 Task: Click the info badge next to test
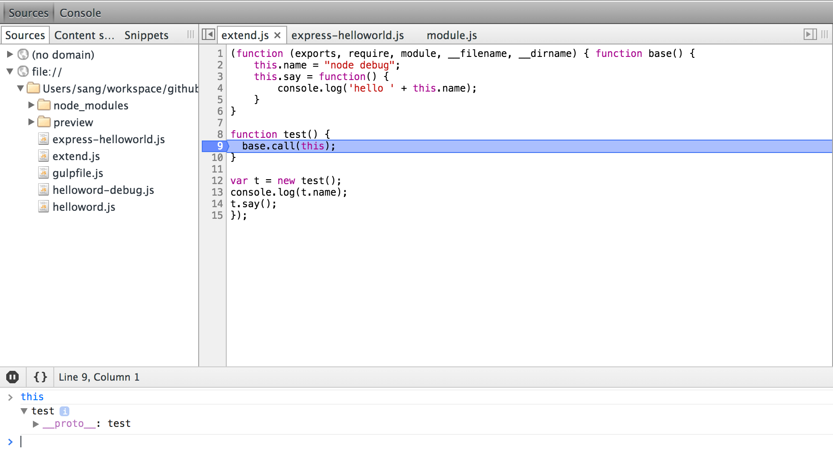pyautogui.click(x=64, y=411)
